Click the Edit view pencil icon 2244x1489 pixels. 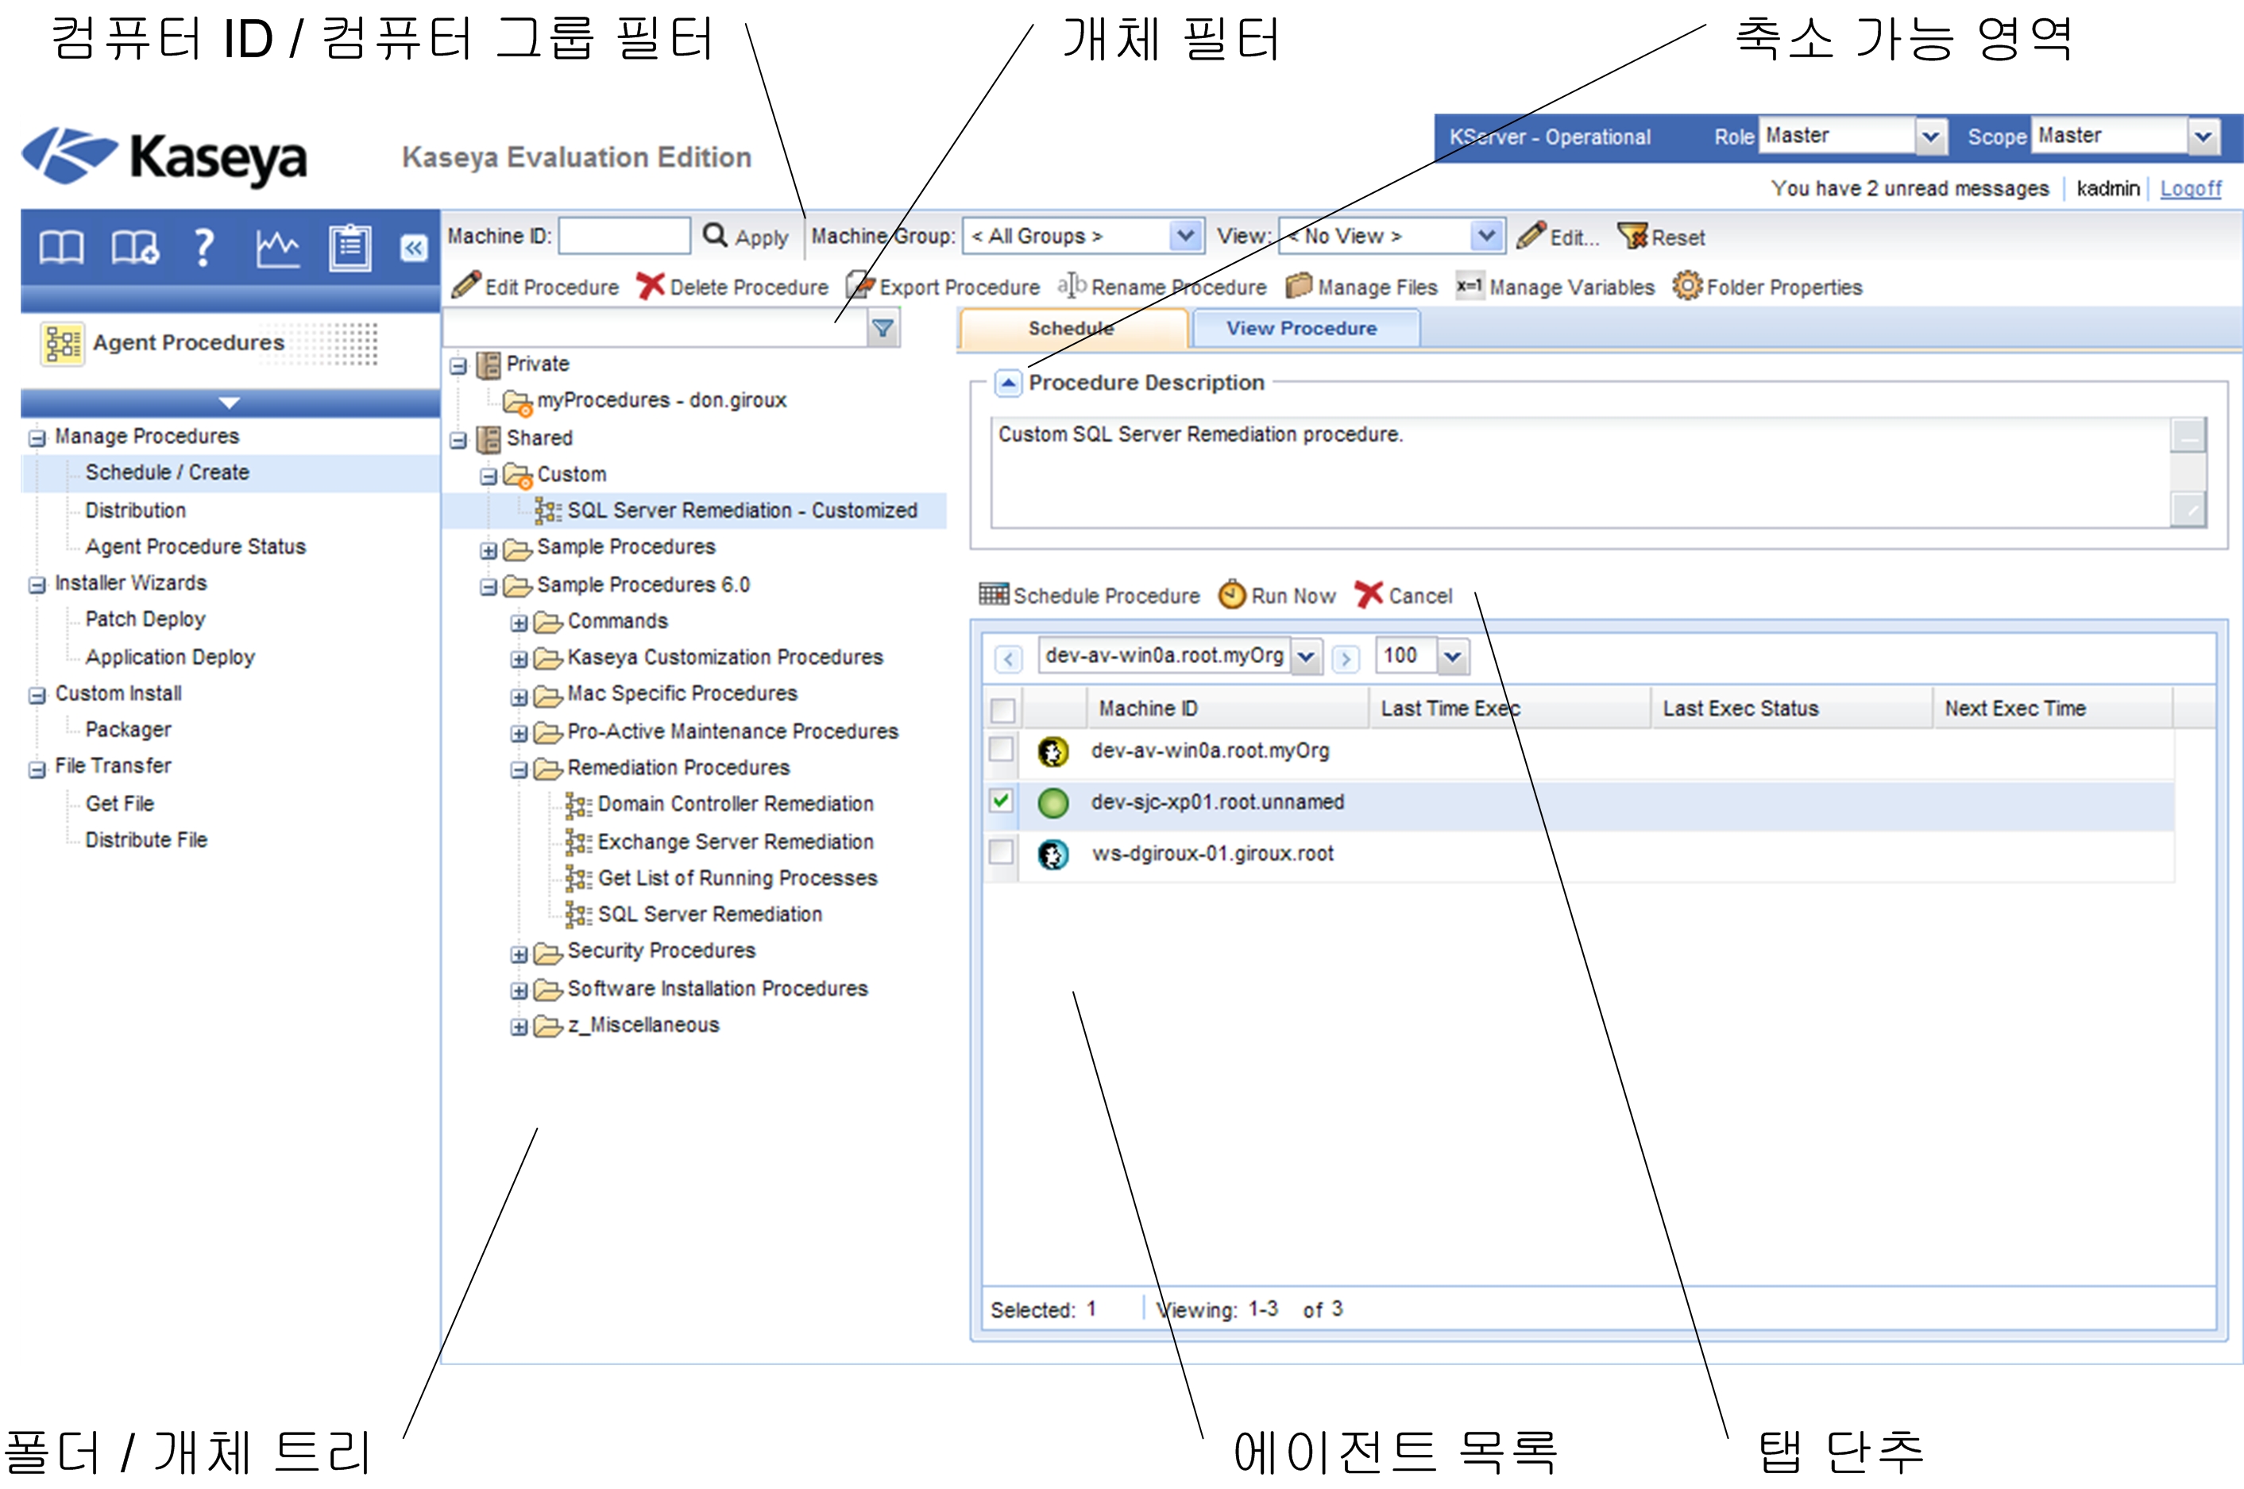[x=1530, y=234]
